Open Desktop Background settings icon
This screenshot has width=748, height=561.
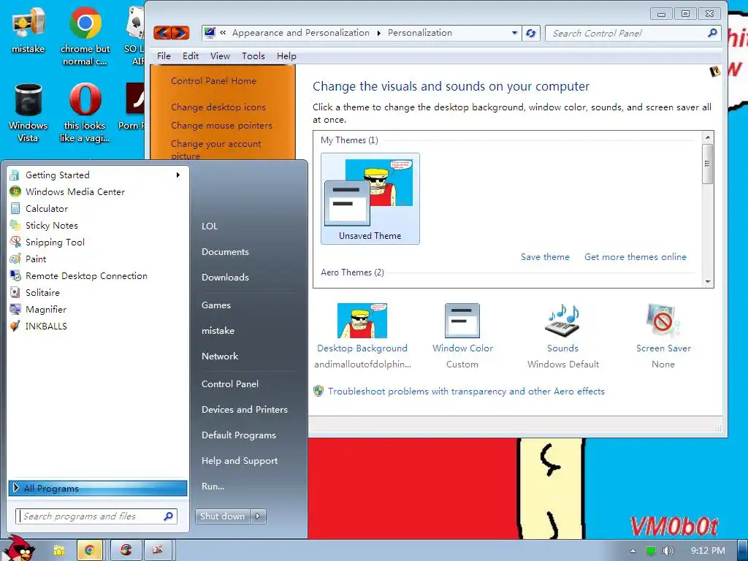[x=362, y=321]
